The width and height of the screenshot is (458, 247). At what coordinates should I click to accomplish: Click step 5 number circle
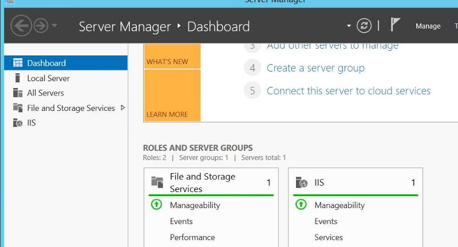point(252,91)
